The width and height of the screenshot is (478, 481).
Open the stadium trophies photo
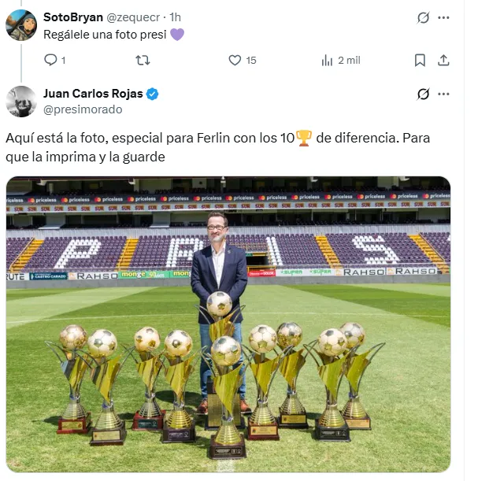(228, 323)
